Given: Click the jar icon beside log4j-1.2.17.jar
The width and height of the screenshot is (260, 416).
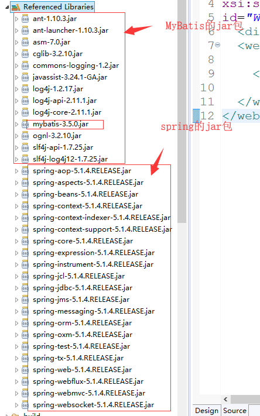Looking at the screenshot, I should pyautogui.click(x=25, y=89).
